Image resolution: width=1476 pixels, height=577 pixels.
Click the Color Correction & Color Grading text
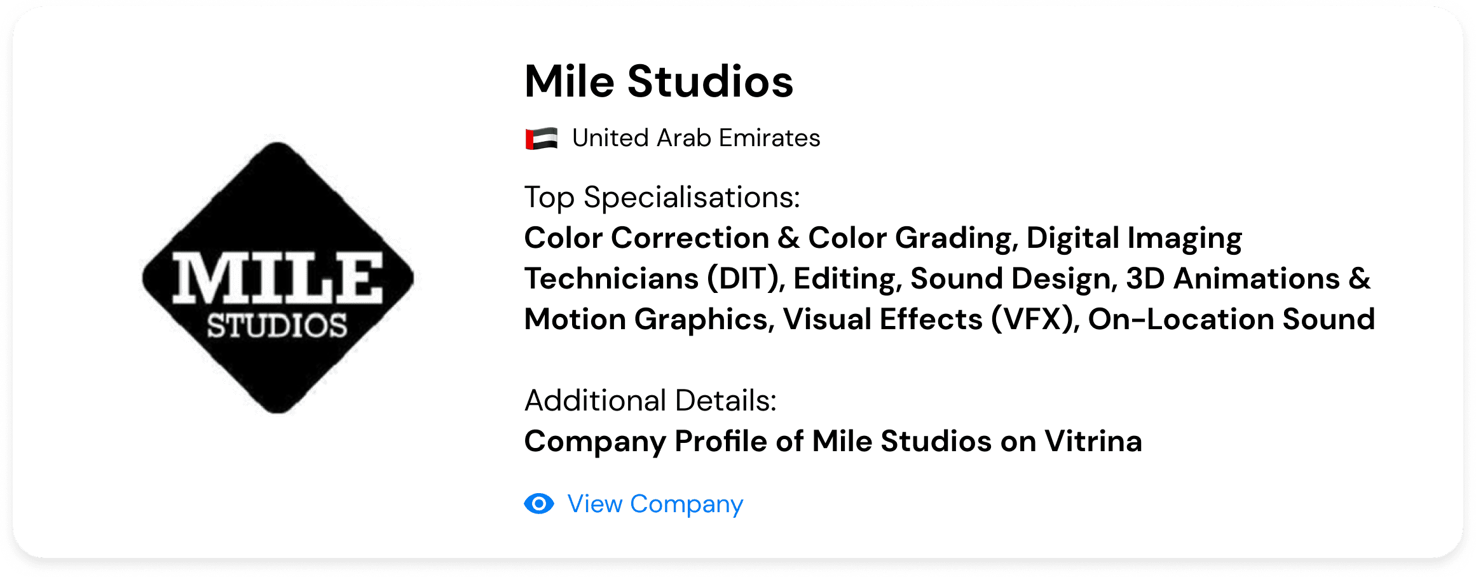(771, 238)
